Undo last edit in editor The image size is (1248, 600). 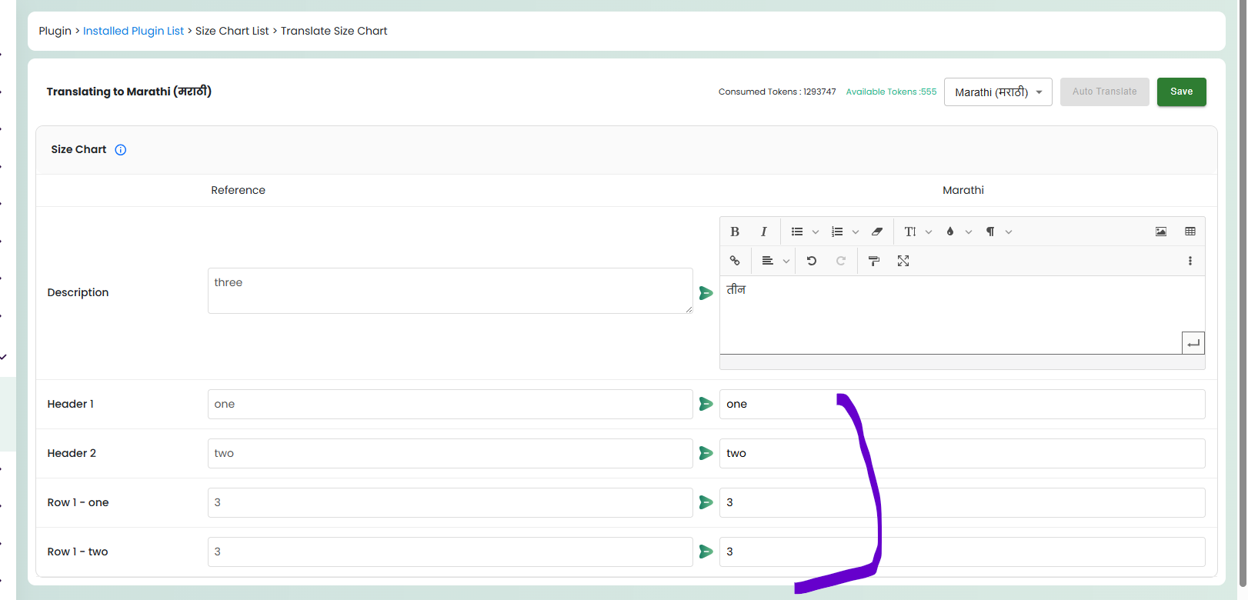click(x=812, y=261)
